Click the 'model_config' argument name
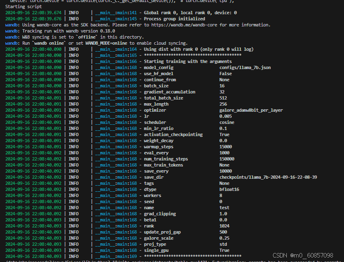This screenshot has height=262, width=344. 159,68
